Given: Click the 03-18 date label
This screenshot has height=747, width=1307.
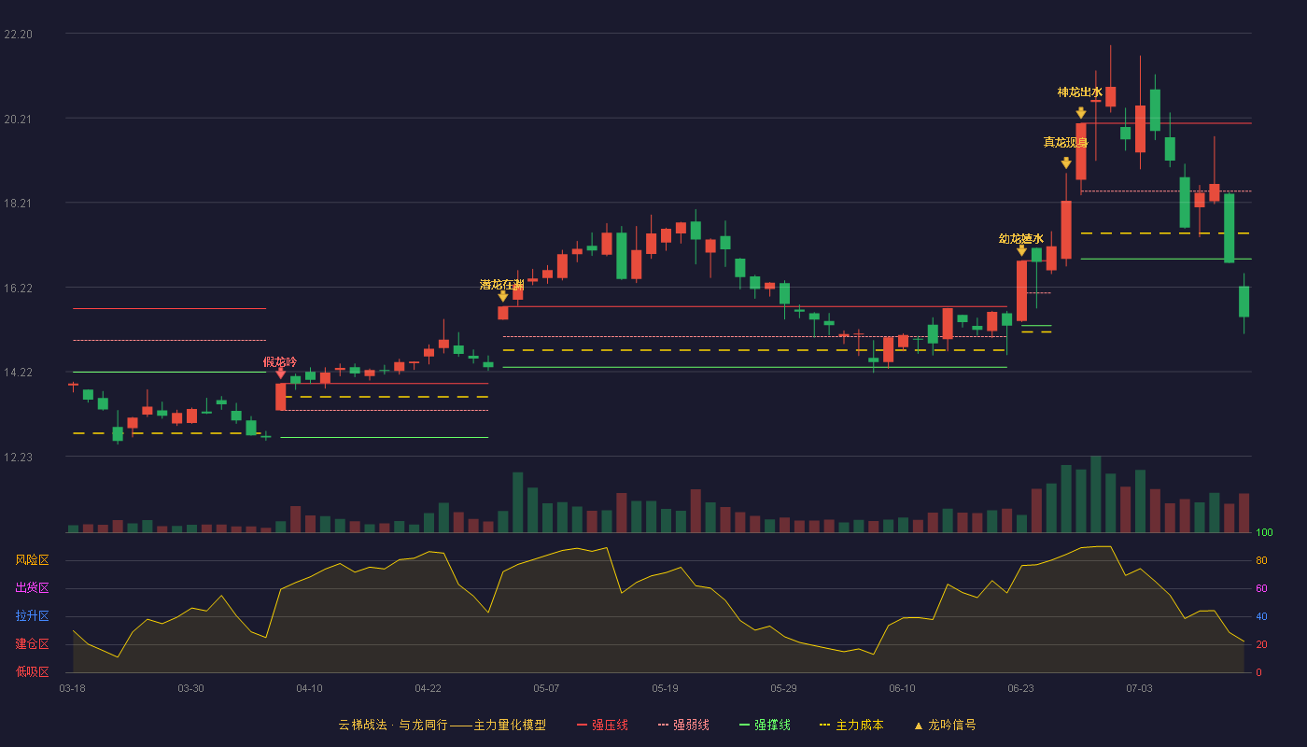Looking at the screenshot, I should tap(72, 688).
